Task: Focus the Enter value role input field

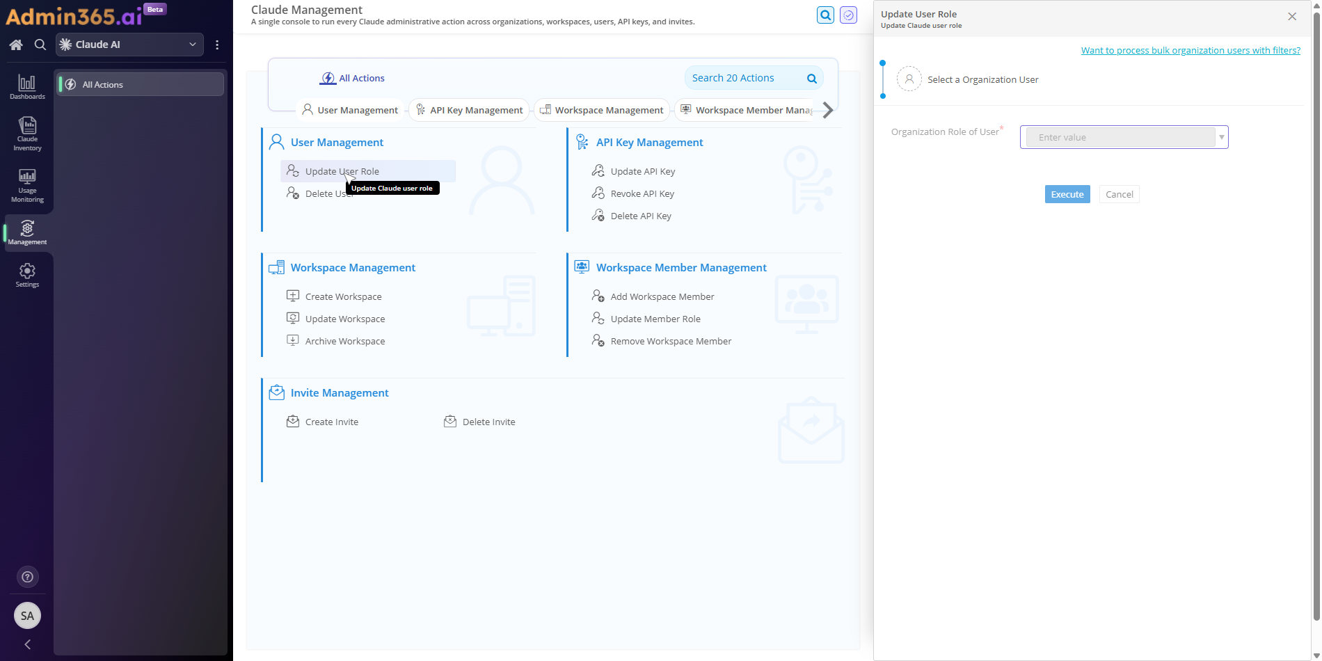Action: coord(1120,137)
